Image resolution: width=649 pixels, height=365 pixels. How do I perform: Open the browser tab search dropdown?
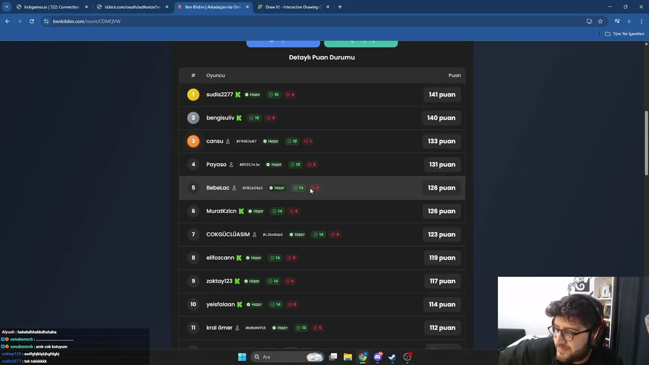(x=7, y=7)
